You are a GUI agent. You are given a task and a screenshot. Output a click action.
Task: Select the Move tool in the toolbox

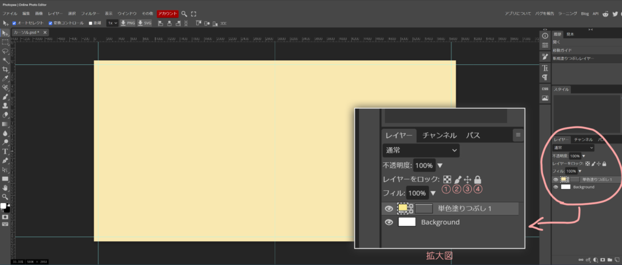[5, 33]
